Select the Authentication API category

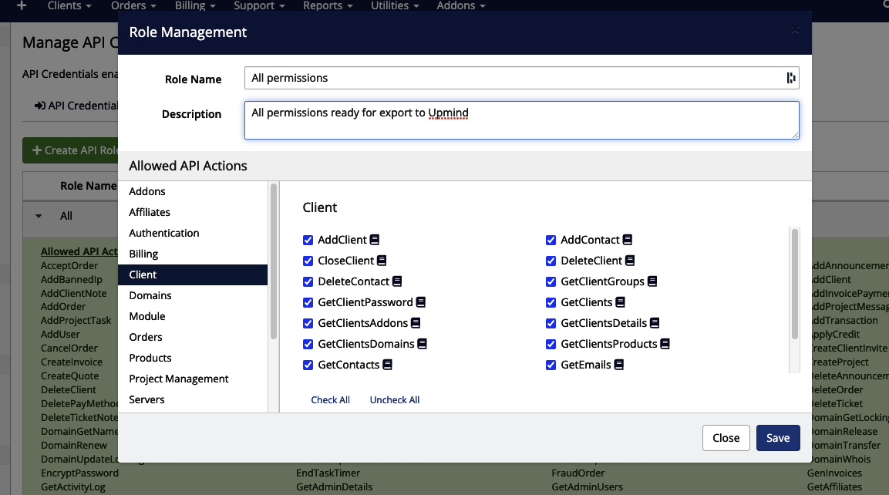(193, 233)
